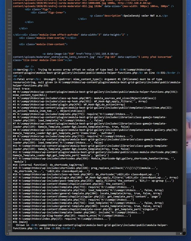
Task: Click the caption 'S Lenny před koncertem'
Action: pyautogui.click(x=155, y=57)
